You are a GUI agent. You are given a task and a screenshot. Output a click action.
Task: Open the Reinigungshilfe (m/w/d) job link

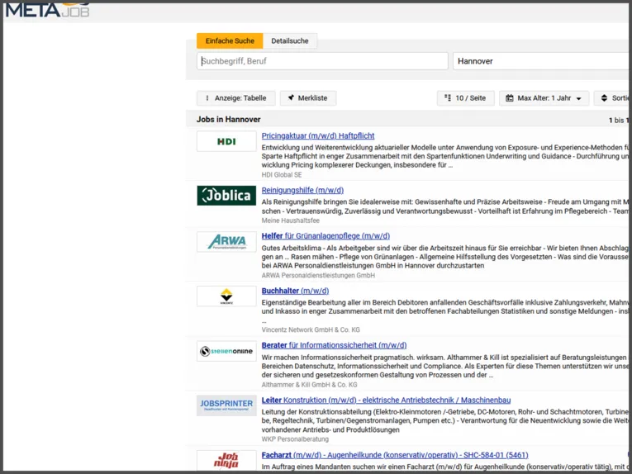[x=302, y=190]
